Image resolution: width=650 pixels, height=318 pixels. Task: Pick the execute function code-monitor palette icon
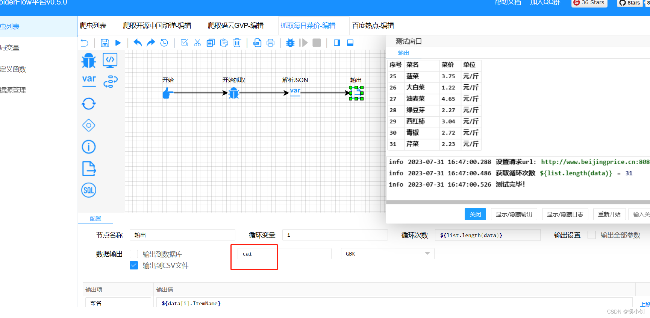(x=110, y=60)
